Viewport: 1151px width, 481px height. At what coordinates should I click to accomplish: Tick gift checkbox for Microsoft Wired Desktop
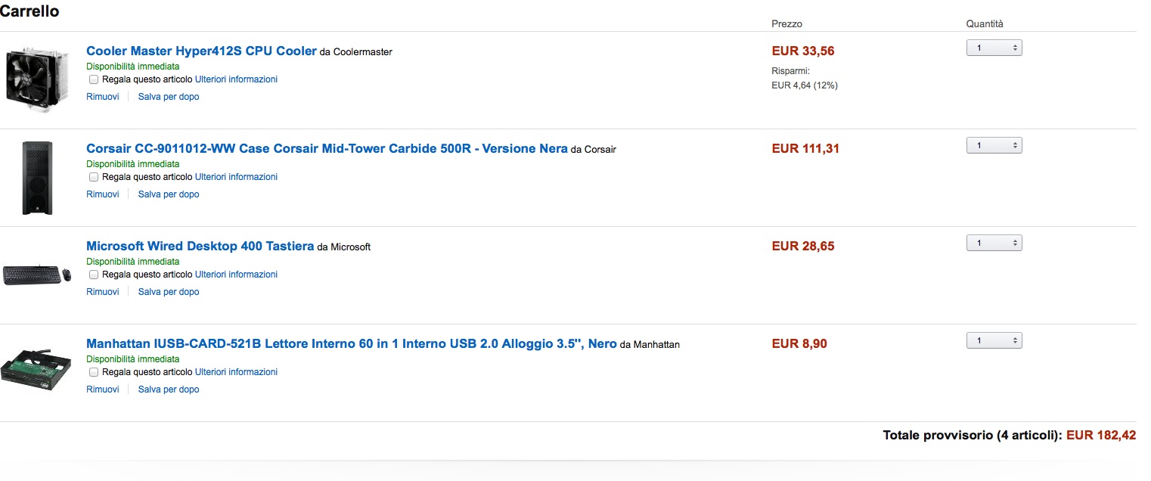click(94, 275)
